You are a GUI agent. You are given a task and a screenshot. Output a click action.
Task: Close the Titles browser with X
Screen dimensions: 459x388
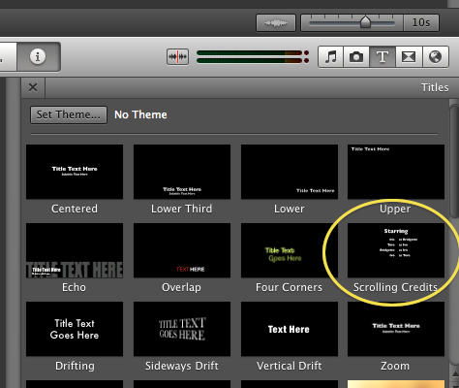click(x=33, y=87)
